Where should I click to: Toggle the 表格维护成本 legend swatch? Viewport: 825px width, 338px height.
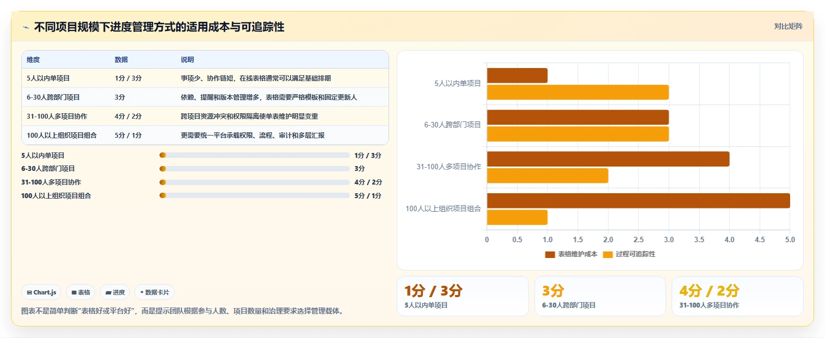pos(550,254)
